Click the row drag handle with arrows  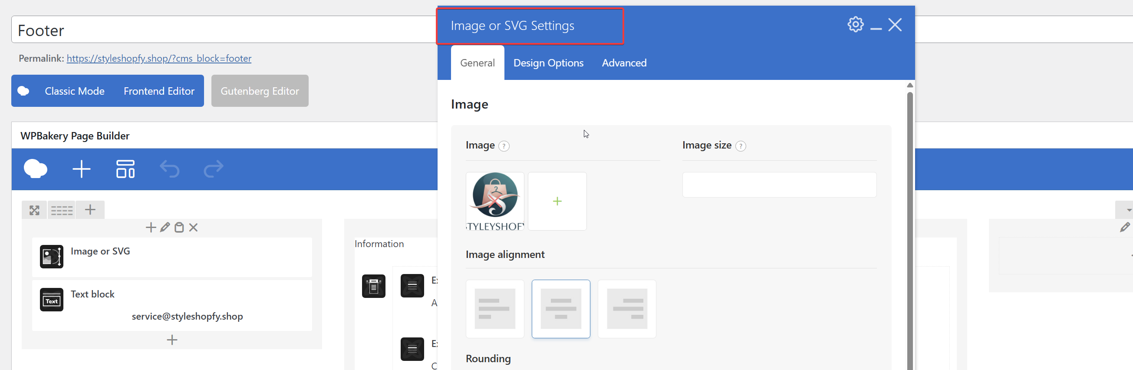34,210
